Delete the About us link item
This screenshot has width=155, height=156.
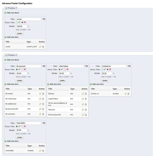(x=86, y=110)
